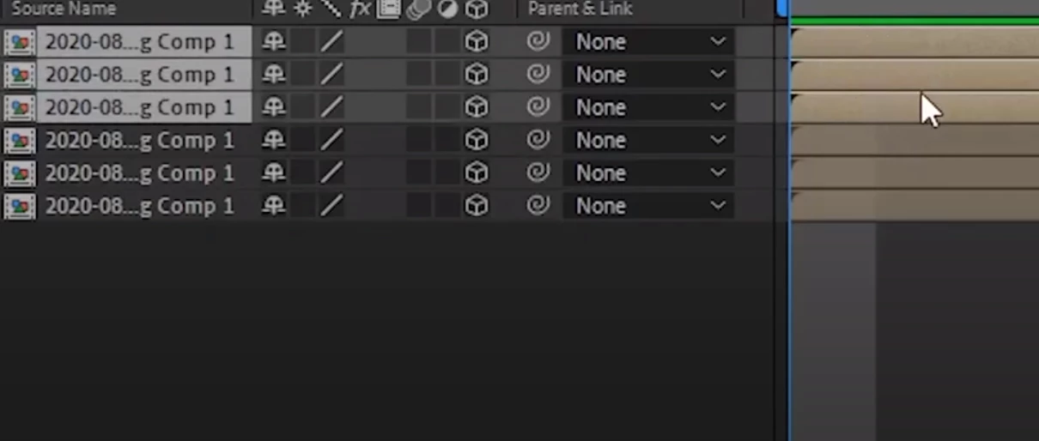Toggle 3D layer cube on third layer
Image resolution: width=1039 pixels, height=441 pixels.
pos(476,107)
